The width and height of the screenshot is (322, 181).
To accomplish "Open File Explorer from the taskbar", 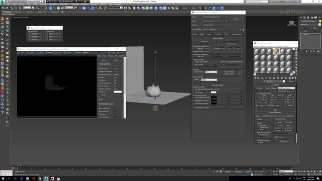I will point(28,178).
